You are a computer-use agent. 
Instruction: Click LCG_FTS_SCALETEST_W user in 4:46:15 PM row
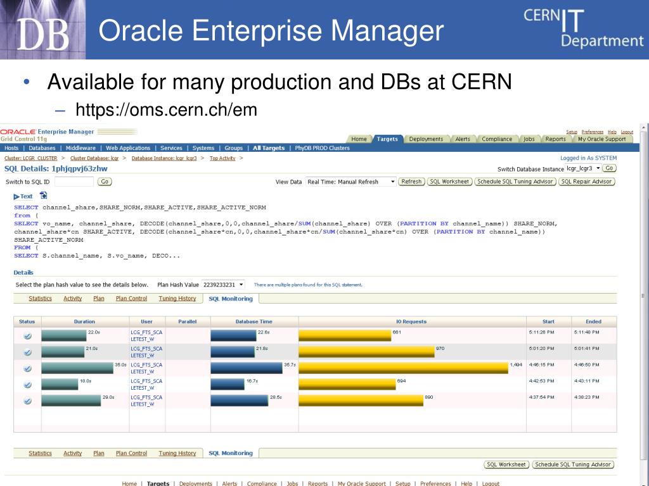[146, 368]
